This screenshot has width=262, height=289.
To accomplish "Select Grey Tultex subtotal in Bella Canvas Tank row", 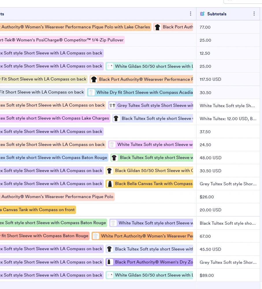I will coord(228,184).
